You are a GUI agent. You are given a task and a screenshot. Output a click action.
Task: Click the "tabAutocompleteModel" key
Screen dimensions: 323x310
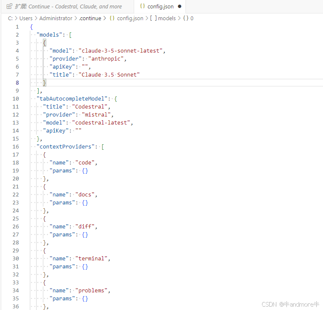point(72,99)
